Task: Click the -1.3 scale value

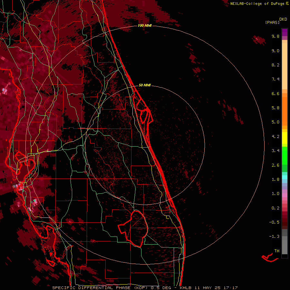Action: click(x=274, y=237)
